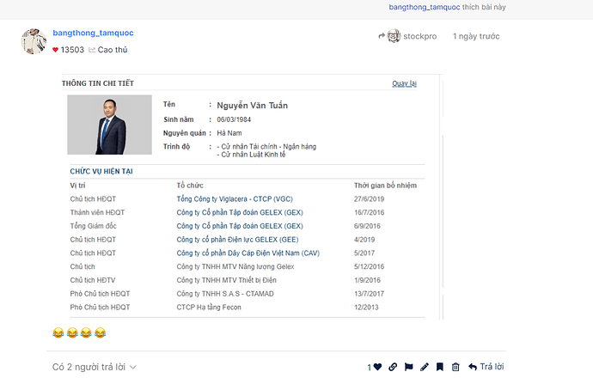The height and width of the screenshot is (378, 593).
Task: Click the laughing emoji row under the image
Action: (x=79, y=332)
